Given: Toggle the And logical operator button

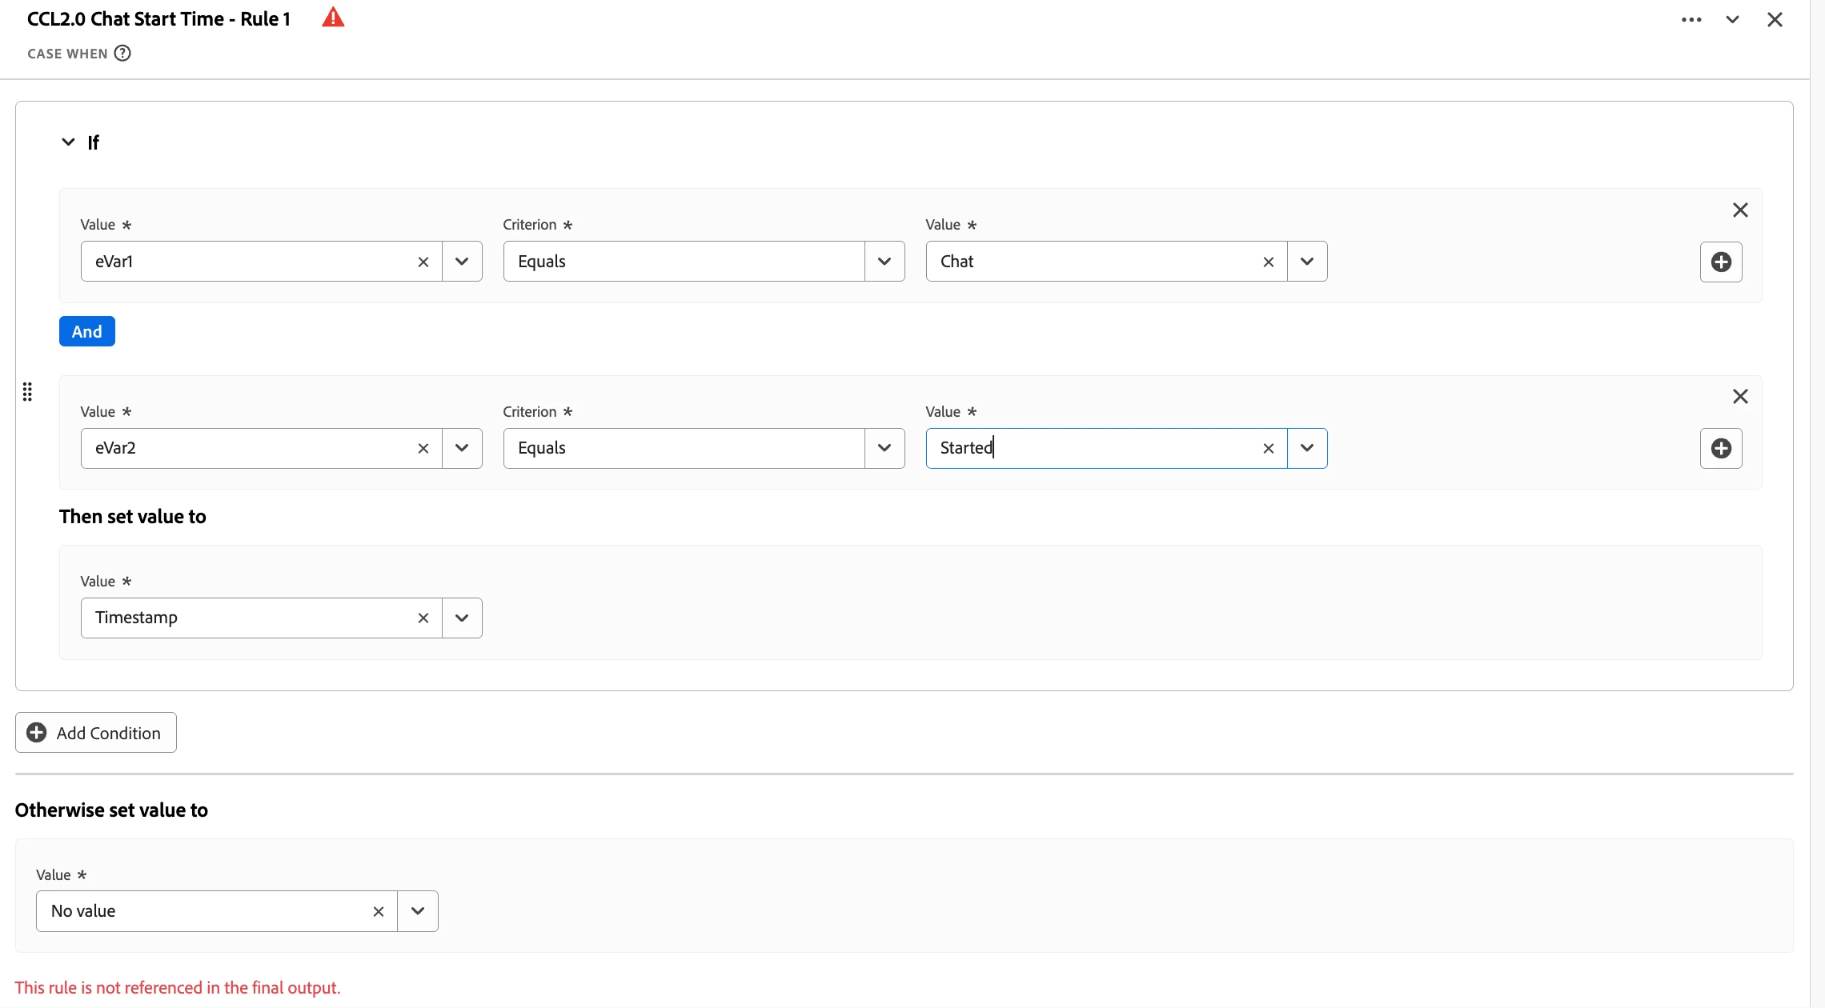Looking at the screenshot, I should click(x=86, y=331).
